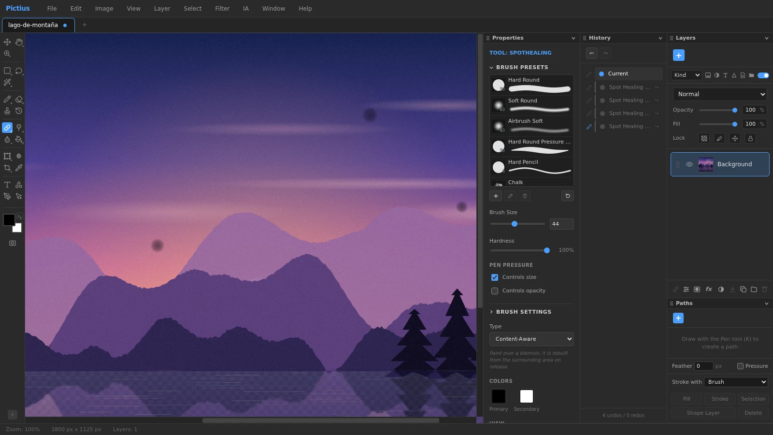Open the Content-Aware type dropdown
Image resolution: width=773 pixels, height=435 pixels.
[531, 339]
